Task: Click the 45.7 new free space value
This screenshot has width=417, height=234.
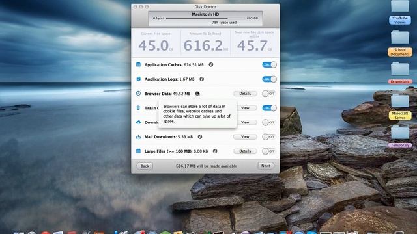Action: (252, 45)
